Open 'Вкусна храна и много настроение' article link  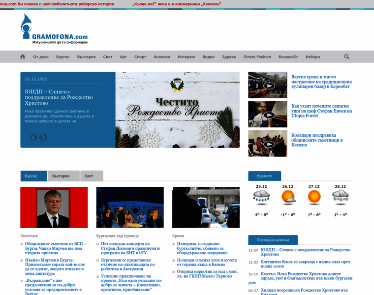[x=321, y=82]
